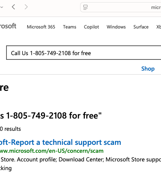
Task: Open the Windows navigation item
Action: [116, 27]
